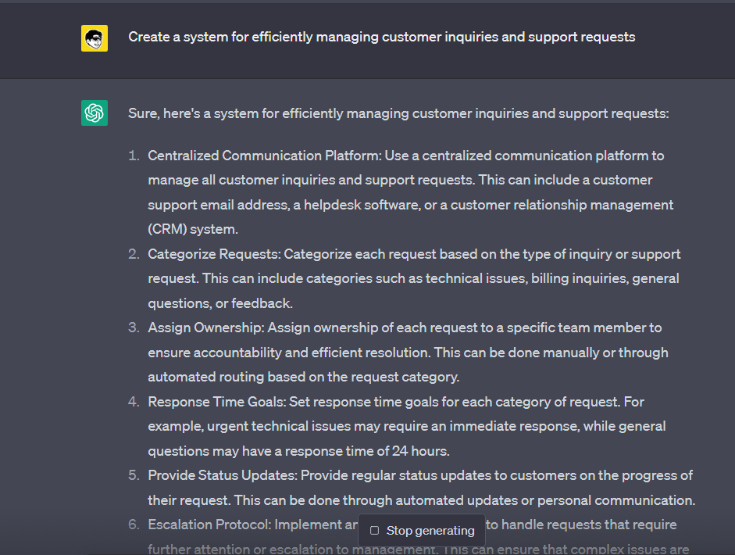Select the user's prompt message text
The image size is (735, 555).
tap(383, 37)
